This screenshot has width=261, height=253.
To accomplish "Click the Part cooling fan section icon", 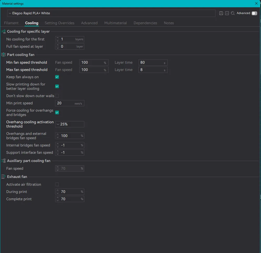I will (4, 55).
